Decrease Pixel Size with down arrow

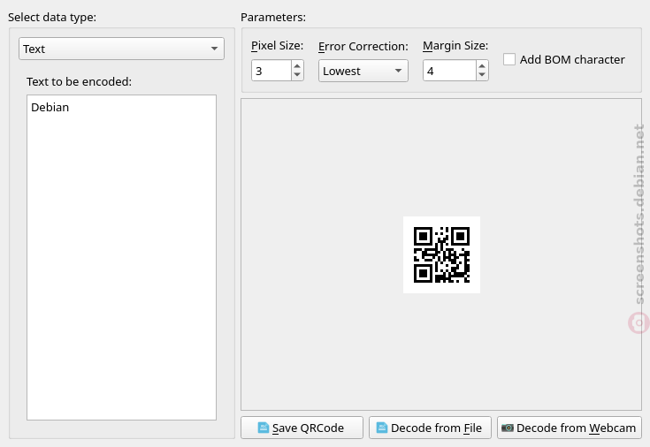tap(297, 75)
